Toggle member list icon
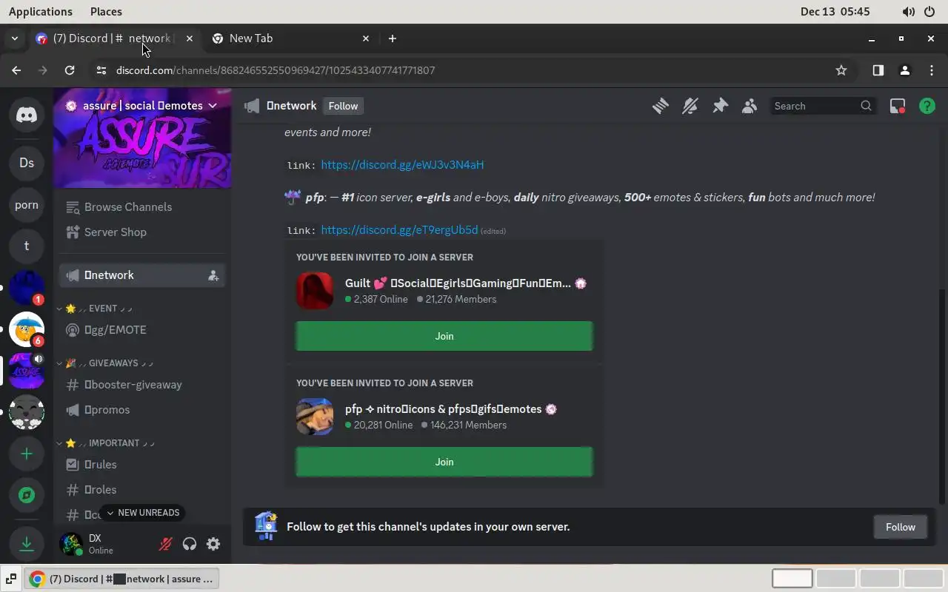The width and height of the screenshot is (948, 592). click(750, 106)
